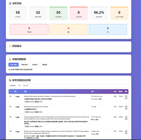Viewport: 141px width, 140px height.
Task: Focus the 搜索文献 search field
Action: (x=75, y=85)
